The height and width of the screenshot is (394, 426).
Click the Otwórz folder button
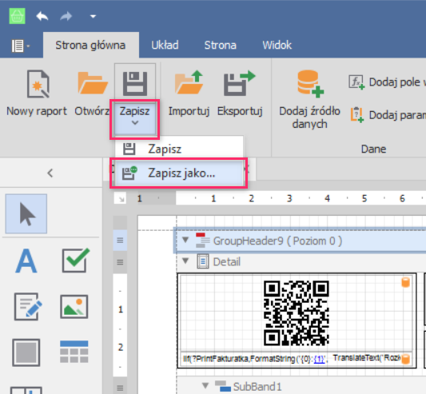pyautogui.click(x=93, y=94)
